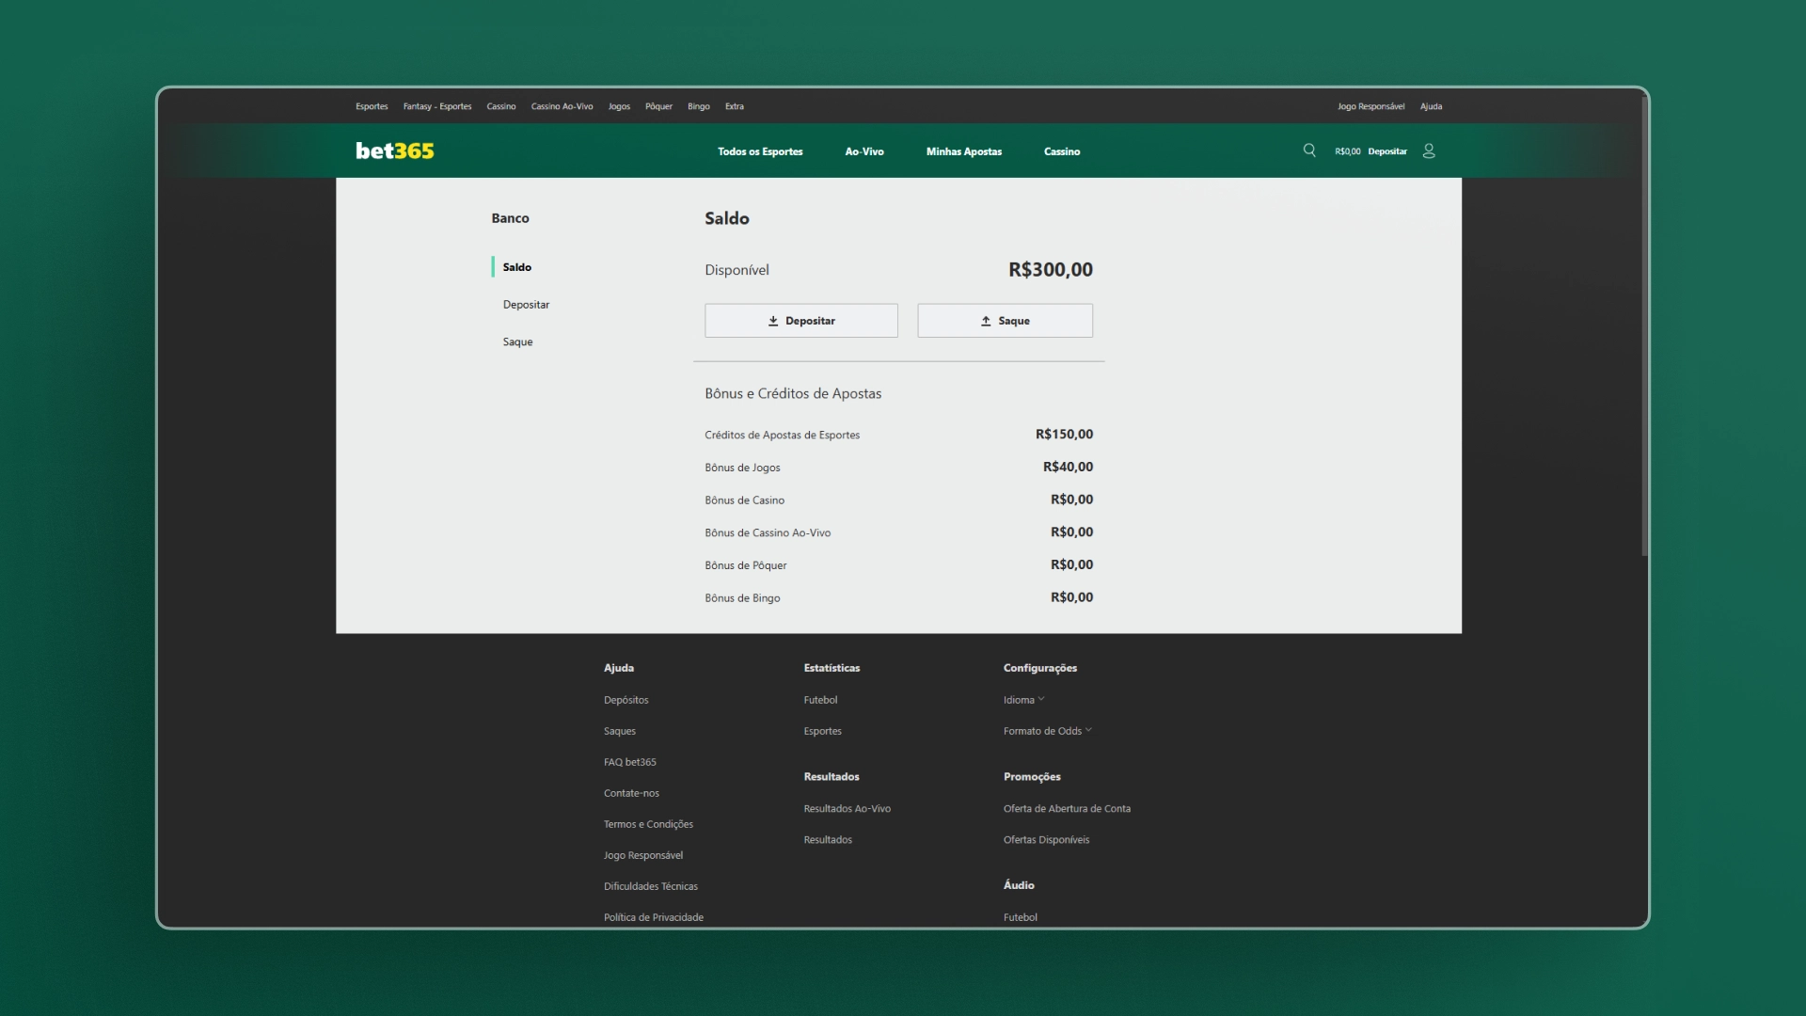The width and height of the screenshot is (1806, 1016).
Task: Select Cassino in main green navbar
Action: coord(1062,151)
